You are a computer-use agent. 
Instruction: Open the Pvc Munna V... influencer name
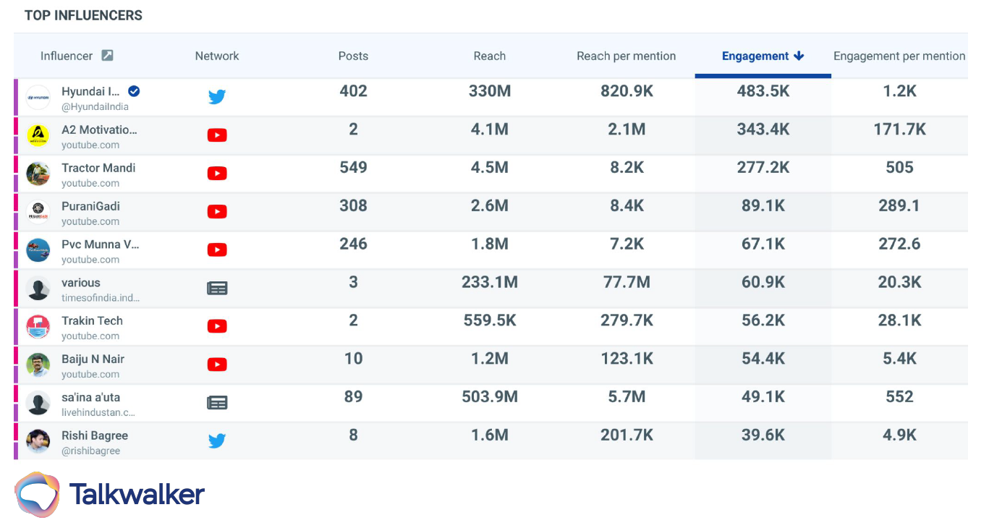[101, 244]
